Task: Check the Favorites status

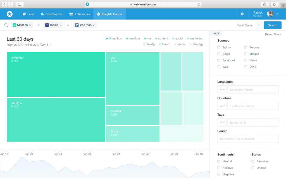Action: pyautogui.click(x=253, y=161)
